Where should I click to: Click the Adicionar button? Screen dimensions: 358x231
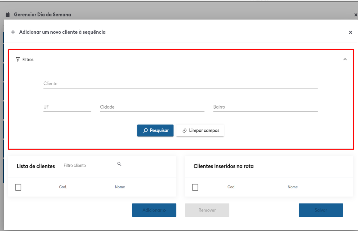154,210
